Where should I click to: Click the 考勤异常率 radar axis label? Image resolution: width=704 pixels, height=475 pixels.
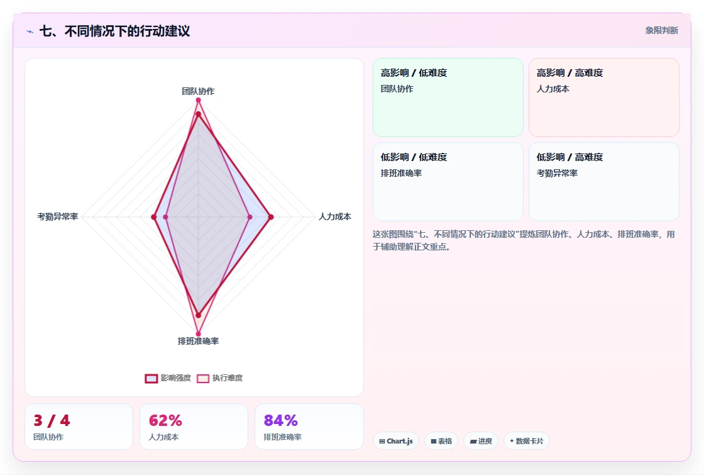click(57, 216)
